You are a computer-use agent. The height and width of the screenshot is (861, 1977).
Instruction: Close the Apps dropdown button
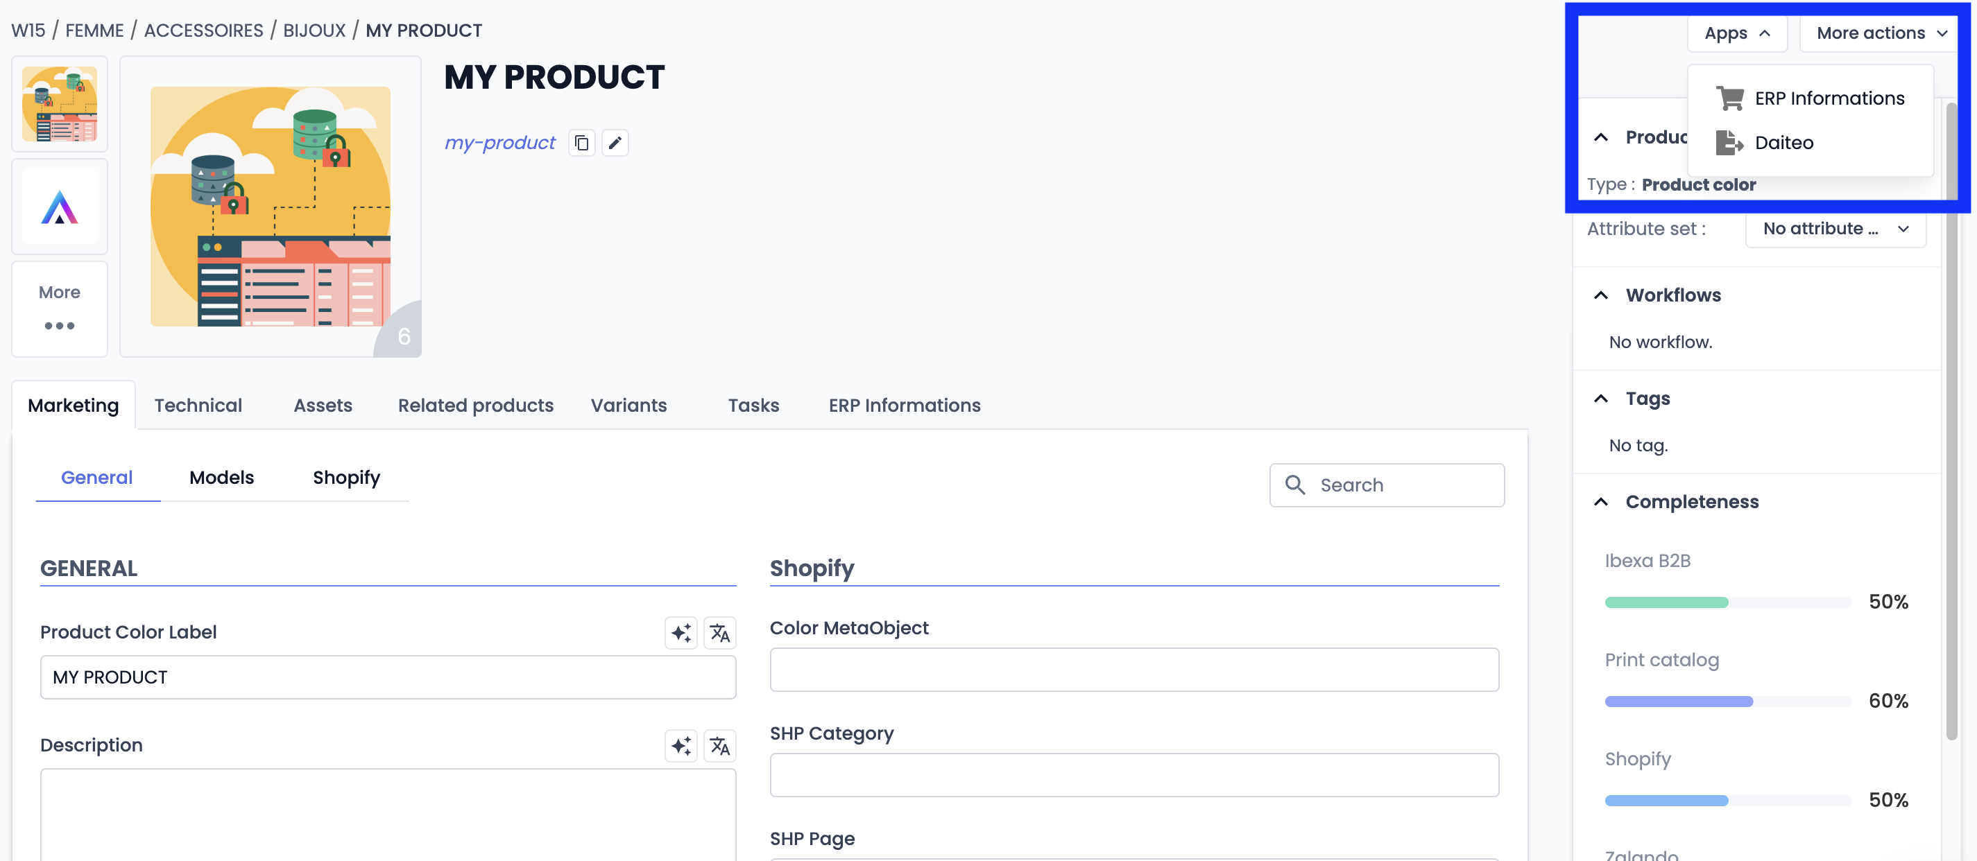[1737, 33]
